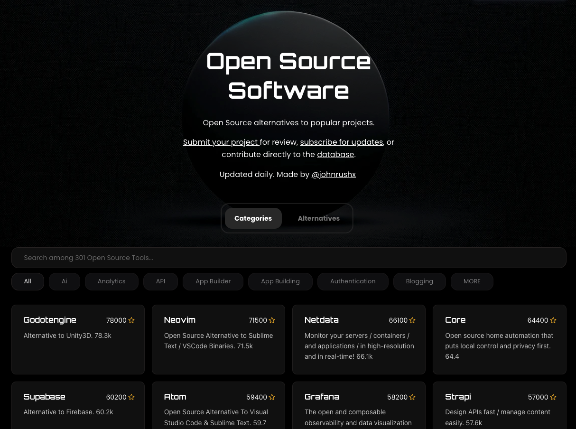Click 'Alternative to Unity3D. 78.3k' description
Viewport: 576px width, 429px height.
point(67,336)
